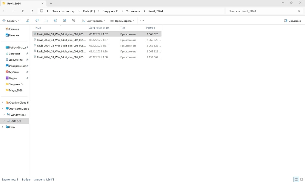Open the three-dots more options menu

pos(142,21)
